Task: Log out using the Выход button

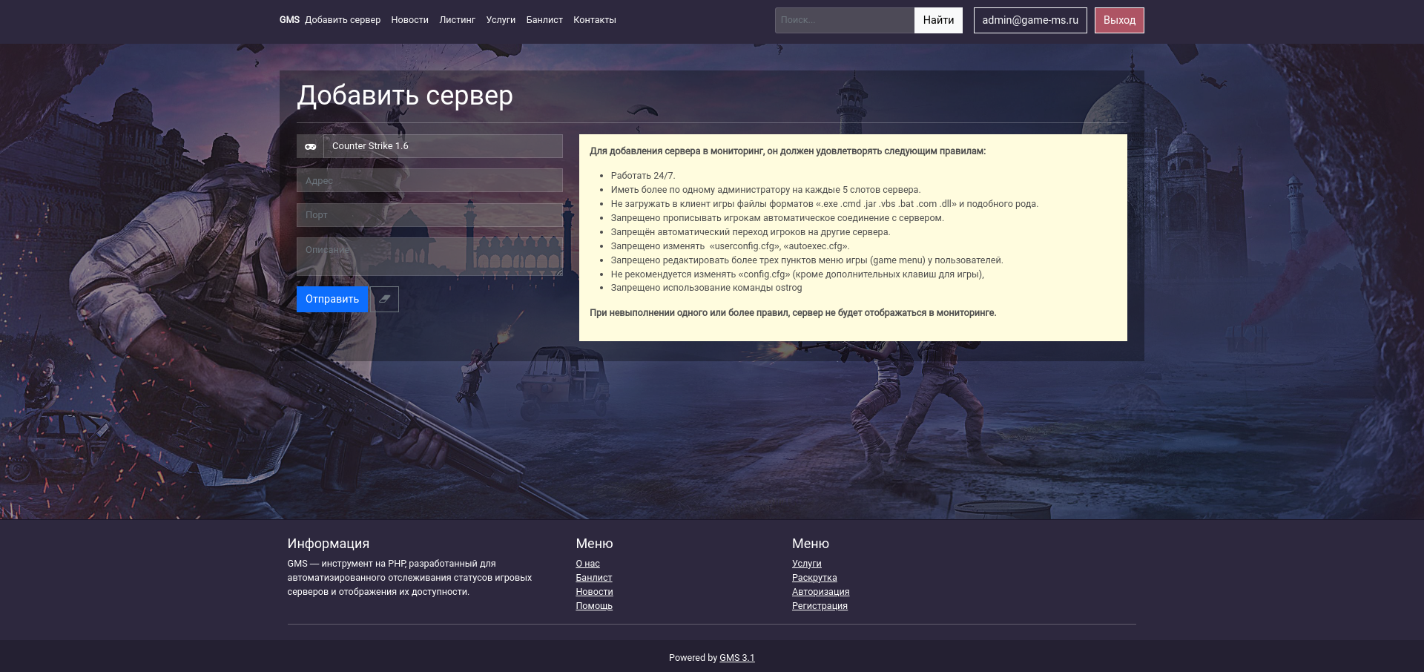Action: coord(1119,20)
